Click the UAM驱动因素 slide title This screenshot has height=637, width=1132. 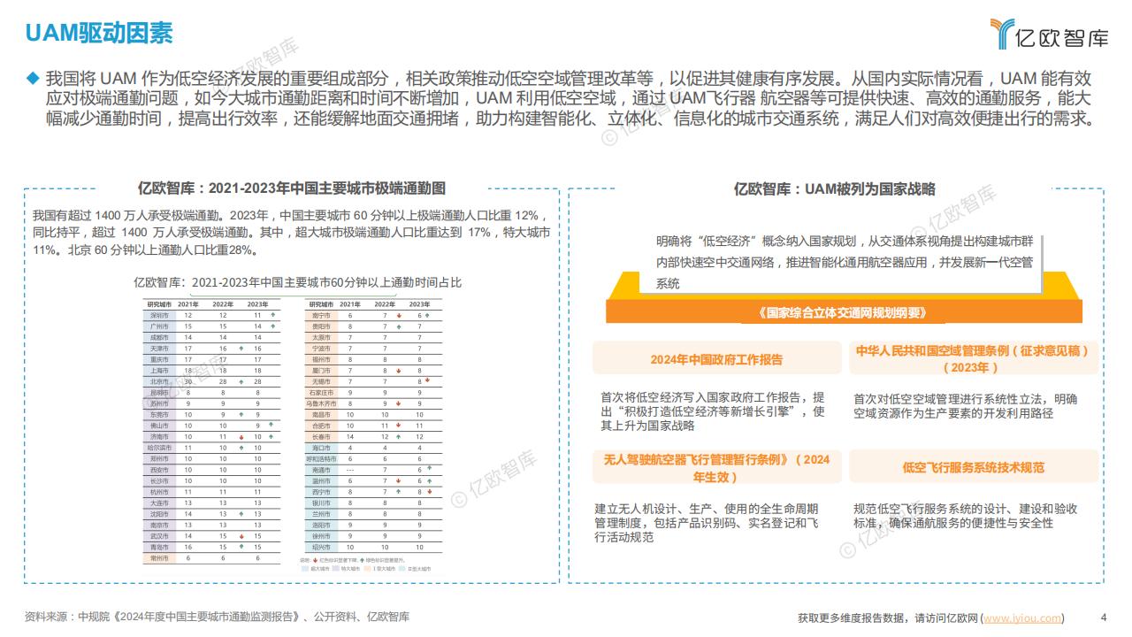point(98,34)
